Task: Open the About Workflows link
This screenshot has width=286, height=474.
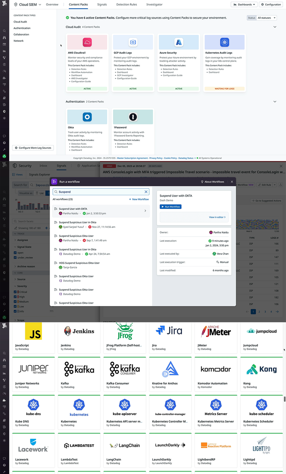Action: (x=213, y=182)
